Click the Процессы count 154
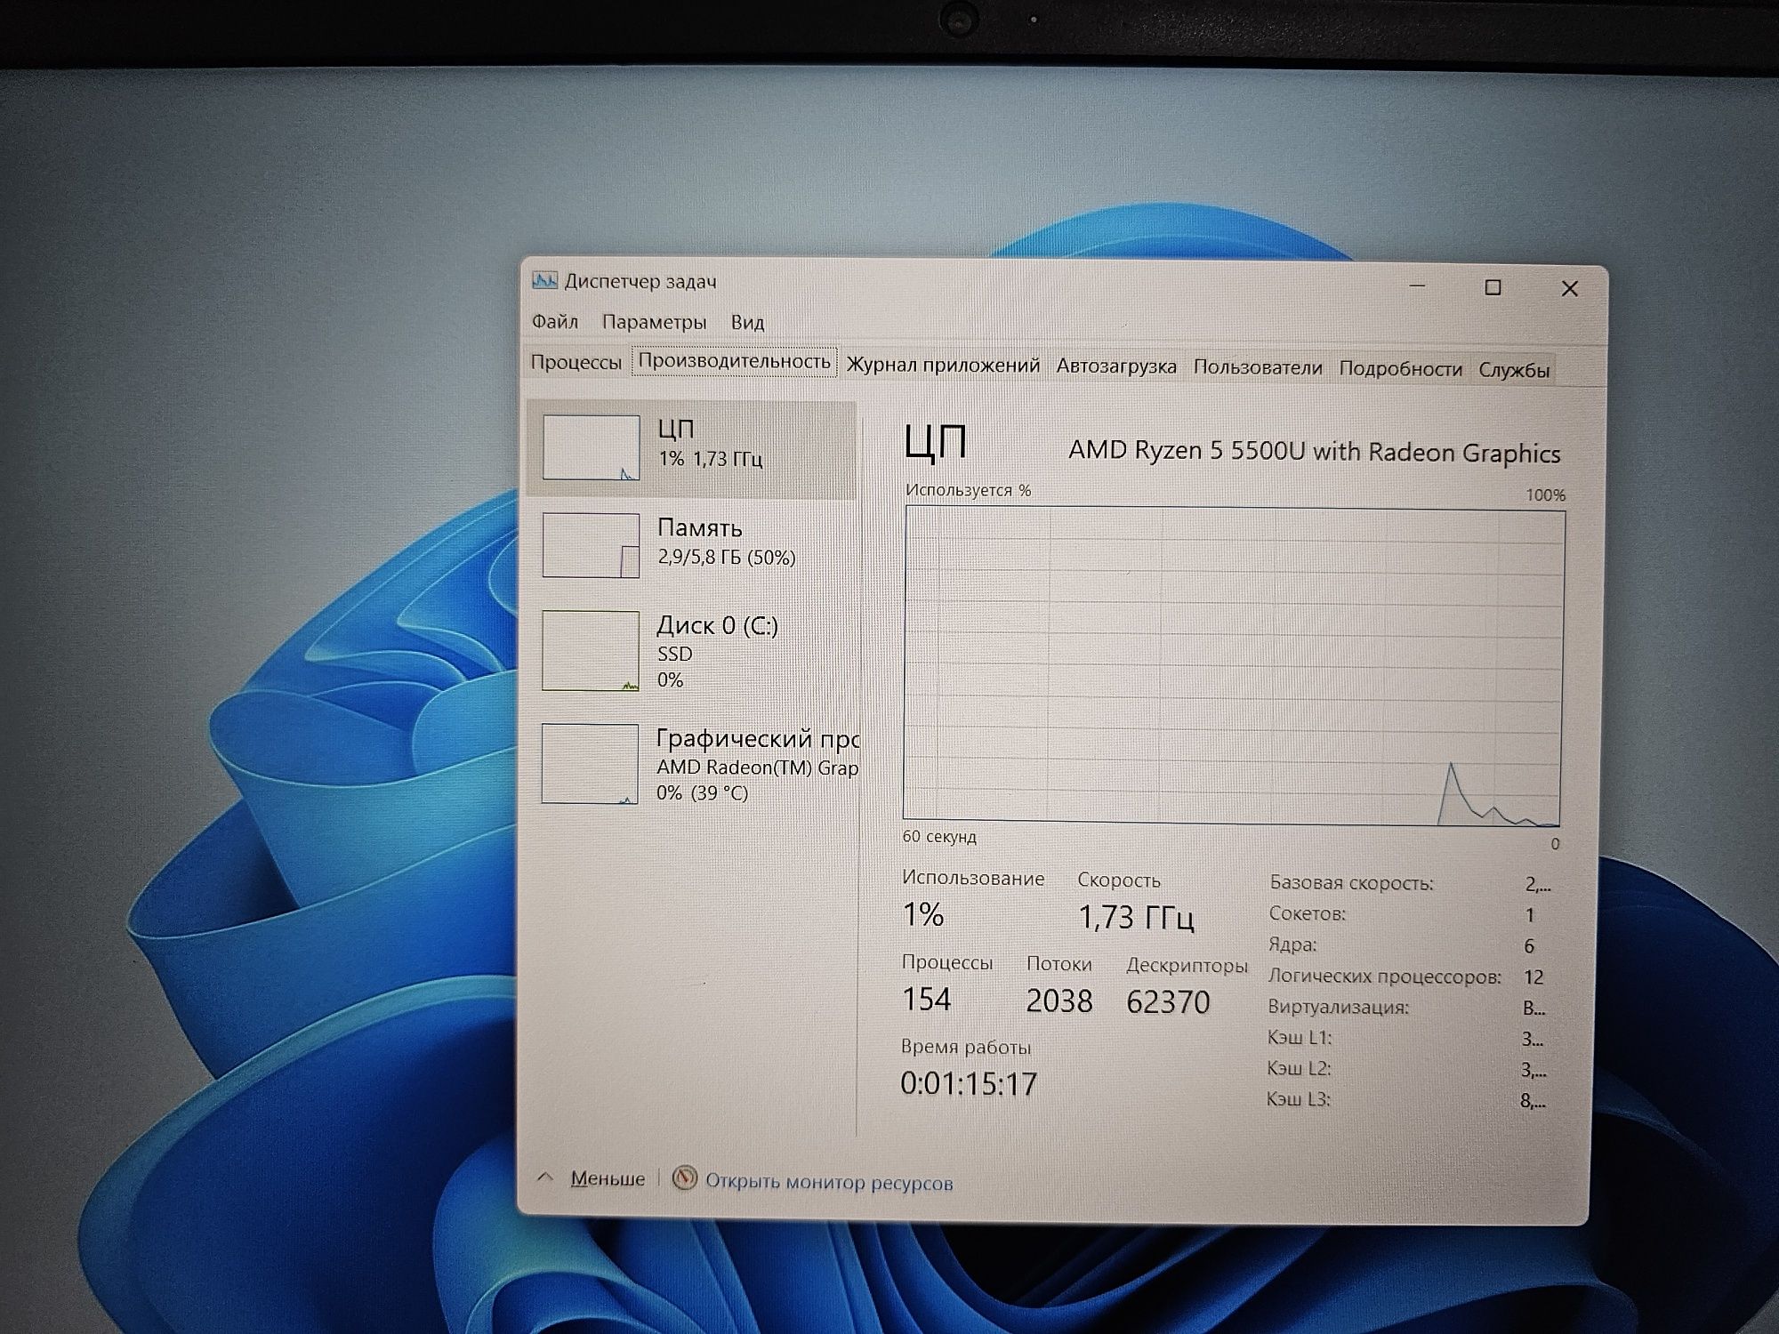The width and height of the screenshot is (1779, 1334). [x=927, y=999]
